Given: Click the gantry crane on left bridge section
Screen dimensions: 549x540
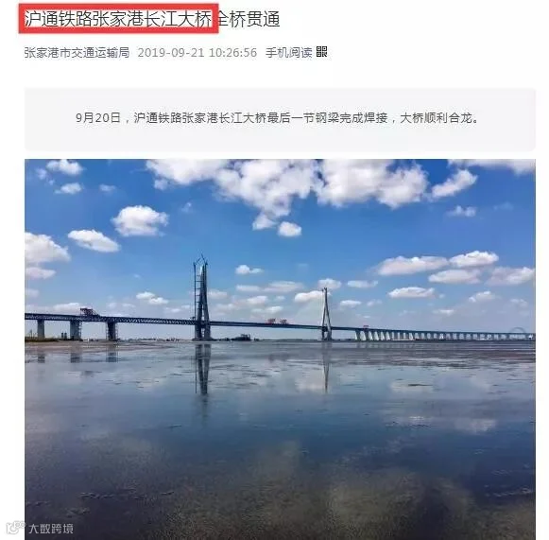Looking at the screenshot, I should point(90,311).
